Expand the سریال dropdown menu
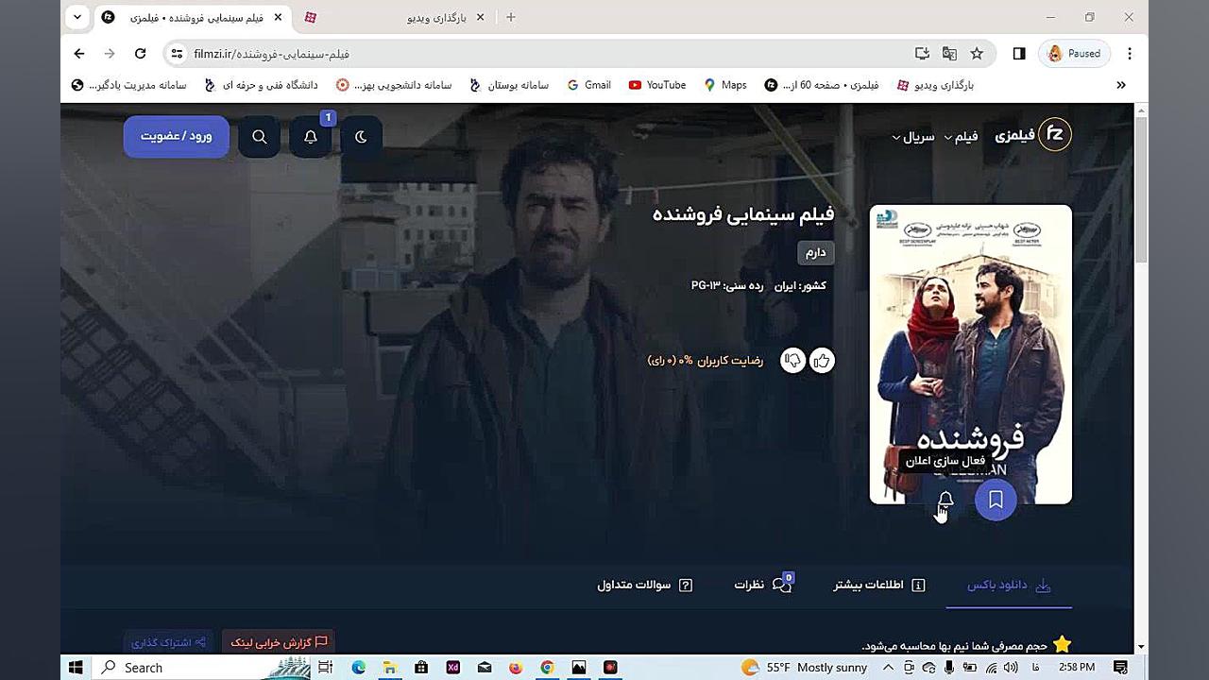The height and width of the screenshot is (680, 1209). pos(912,137)
